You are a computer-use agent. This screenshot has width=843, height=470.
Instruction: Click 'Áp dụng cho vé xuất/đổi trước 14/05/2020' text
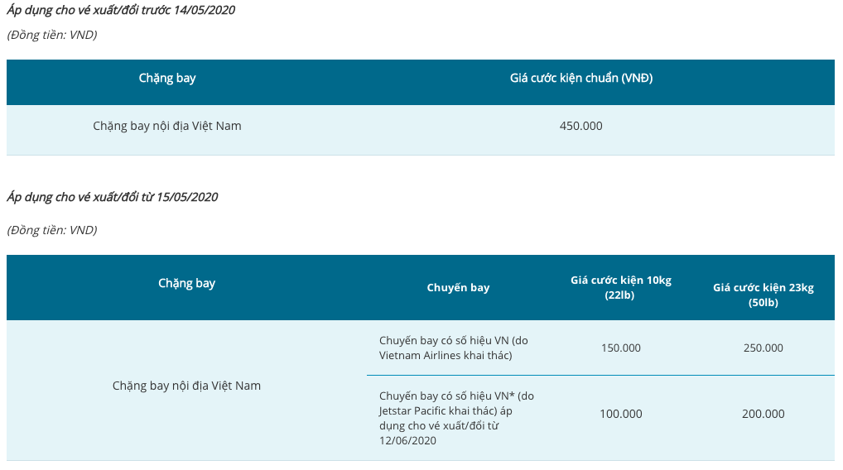[121, 10]
